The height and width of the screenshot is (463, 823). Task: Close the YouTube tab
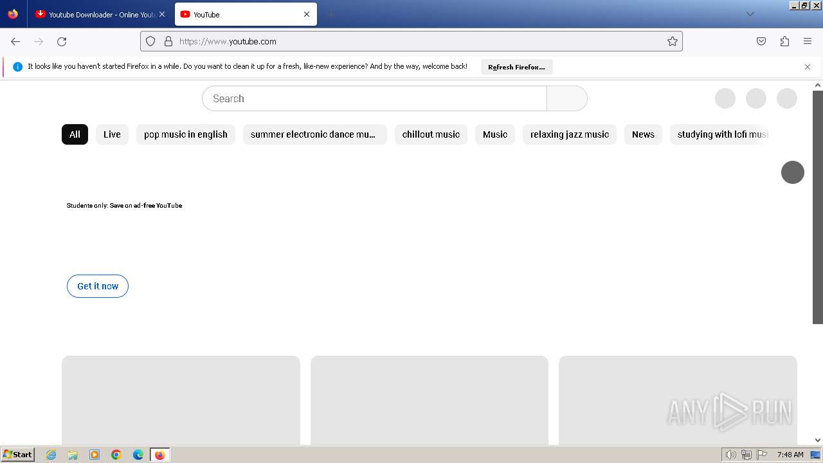pyautogui.click(x=307, y=14)
